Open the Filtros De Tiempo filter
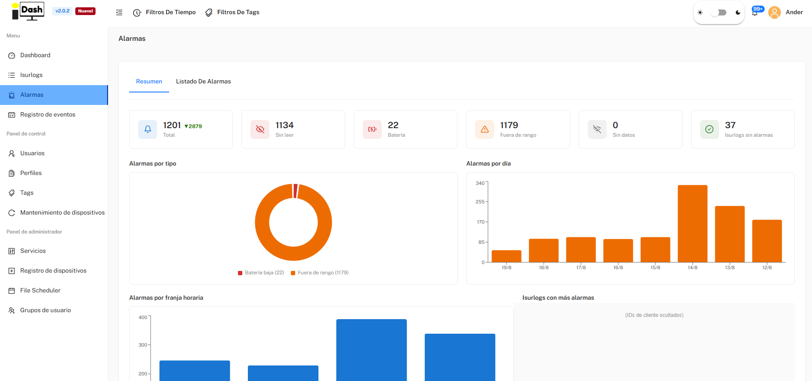 coord(164,12)
